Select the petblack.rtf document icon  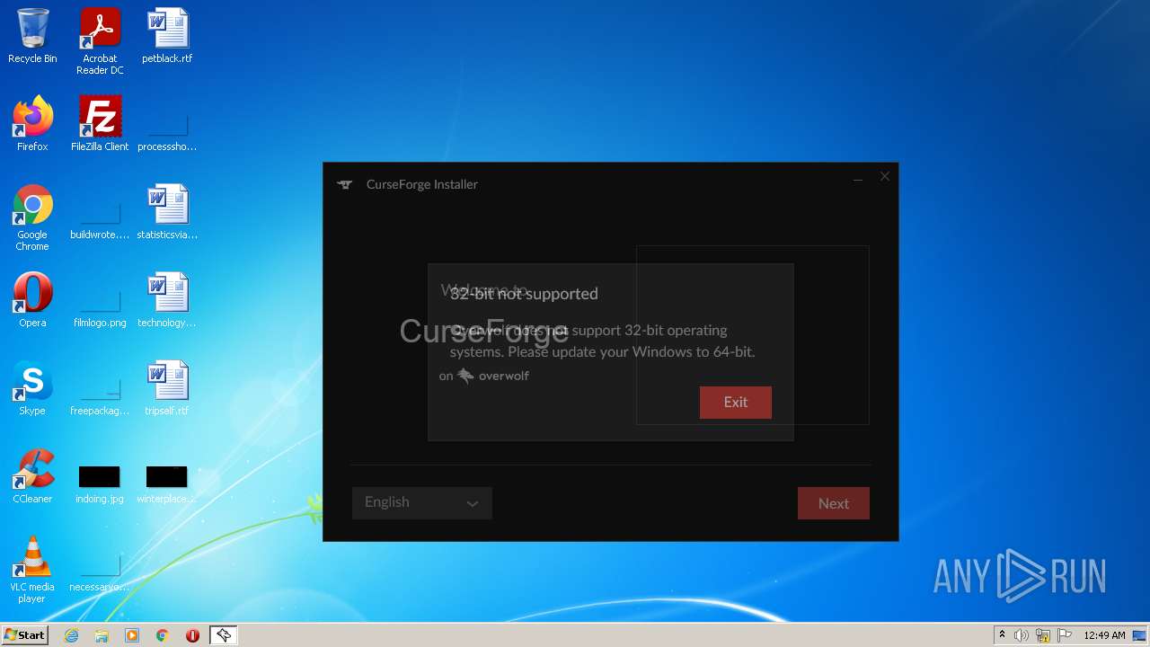pyautogui.click(x=167, y=36)
